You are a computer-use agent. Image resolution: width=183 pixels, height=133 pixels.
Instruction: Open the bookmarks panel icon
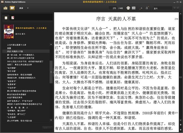(x=13, y=18)
